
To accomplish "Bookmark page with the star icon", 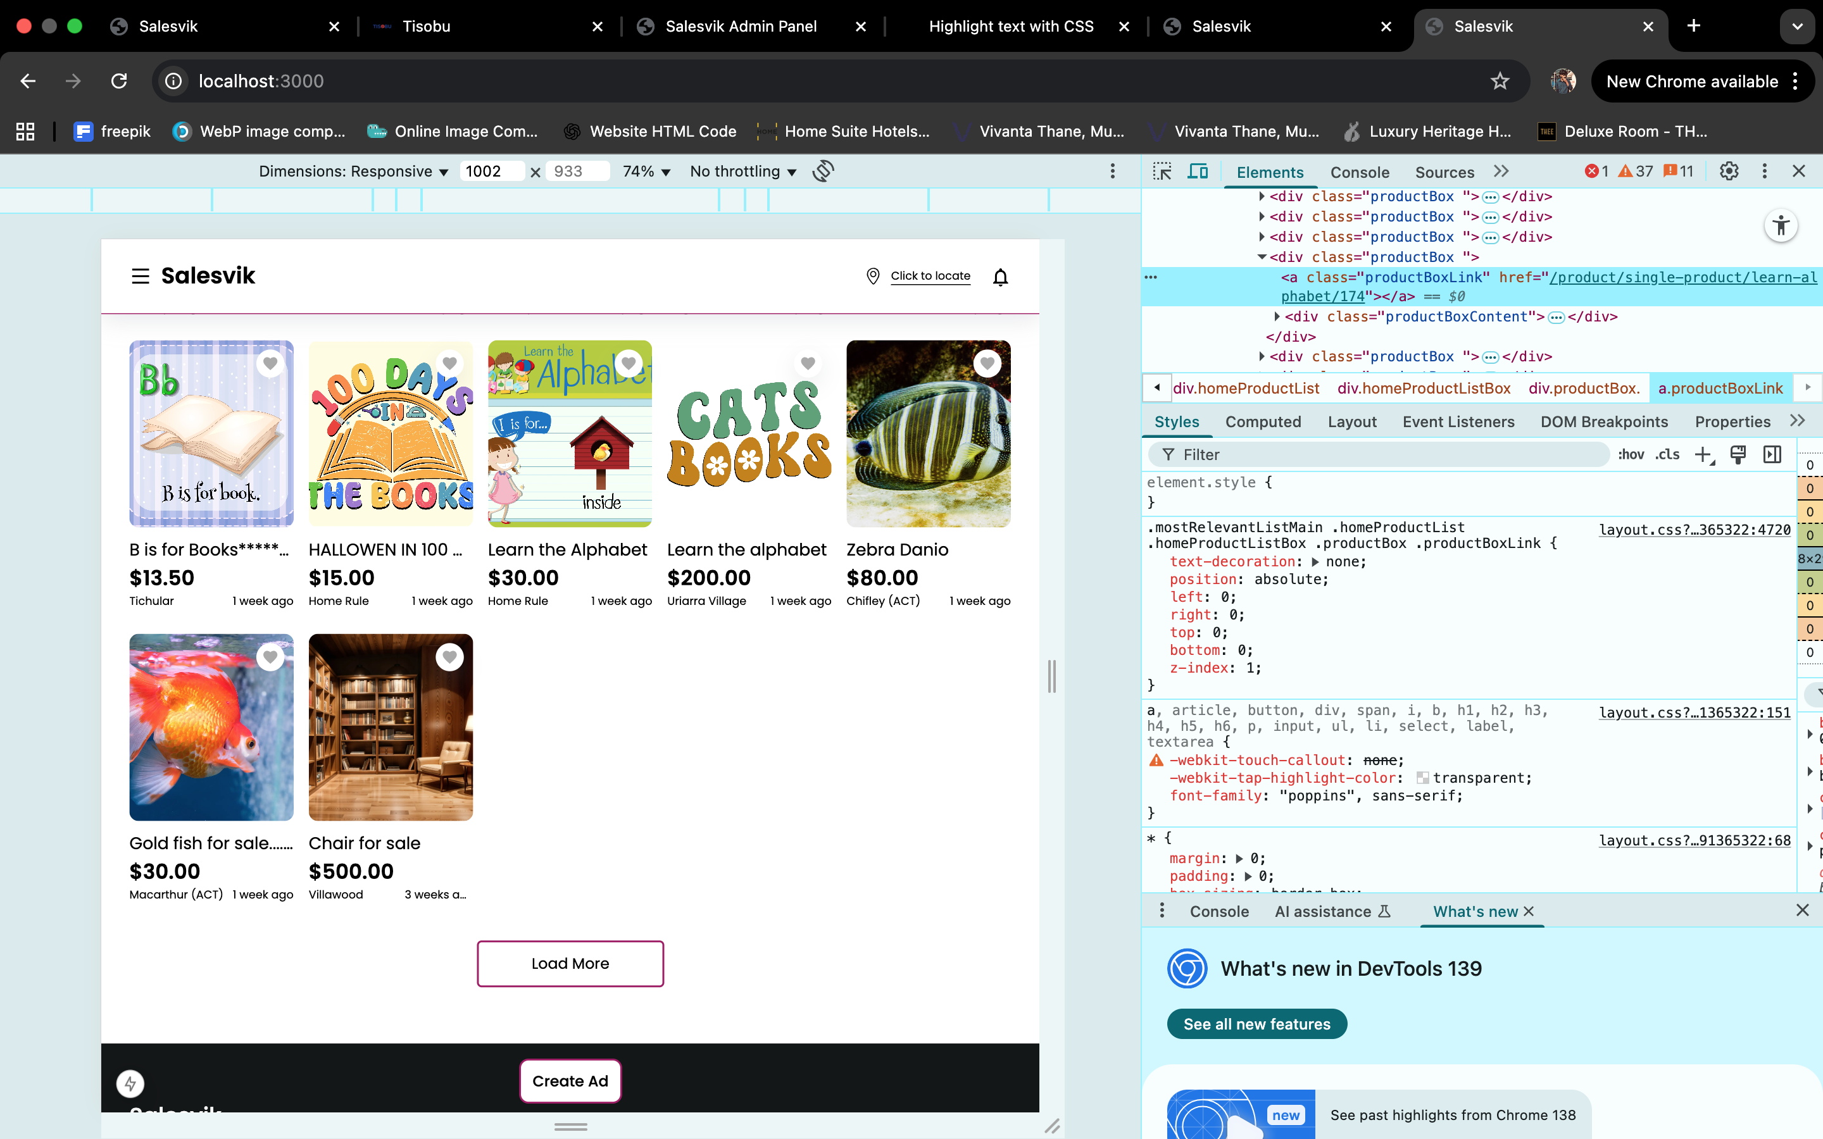I will [x=1499, y=82].
